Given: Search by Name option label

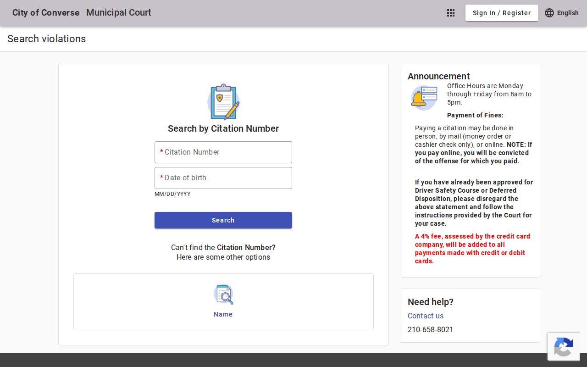Looking at the screenshot, I should click(x=223, y=314).
